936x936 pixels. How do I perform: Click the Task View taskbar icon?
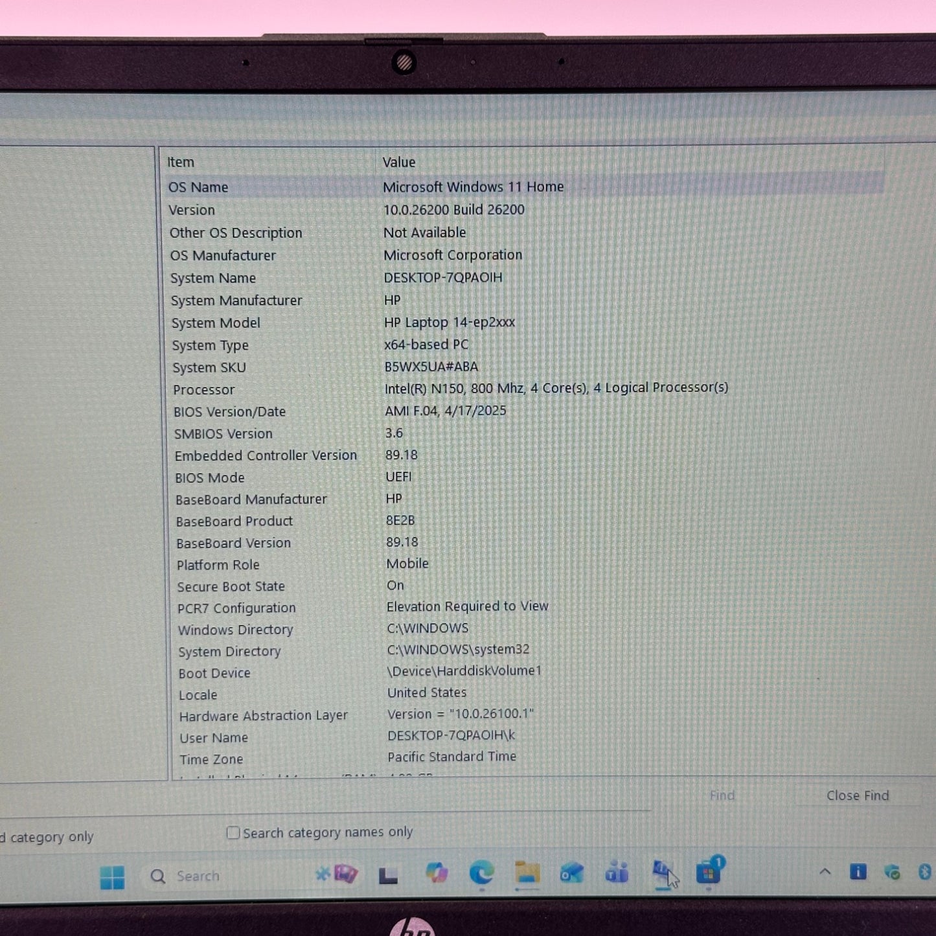point(388,876)
